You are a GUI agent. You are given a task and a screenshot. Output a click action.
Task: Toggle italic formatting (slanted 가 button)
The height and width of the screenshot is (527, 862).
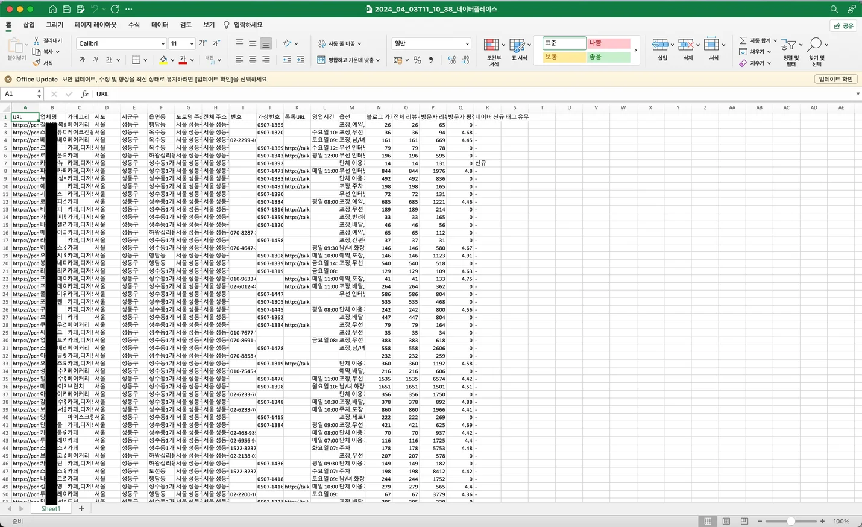pyautogui.click(x=95, y=60)
